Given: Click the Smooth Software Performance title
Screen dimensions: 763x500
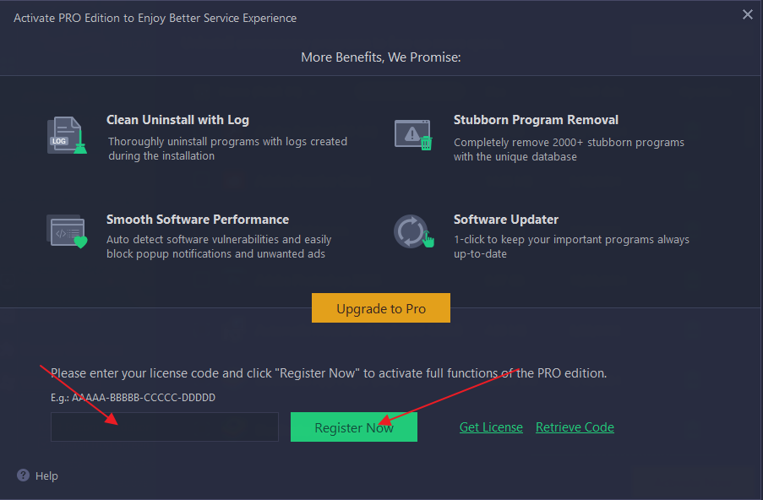Looking at the screenshot, I should (198, 220).
